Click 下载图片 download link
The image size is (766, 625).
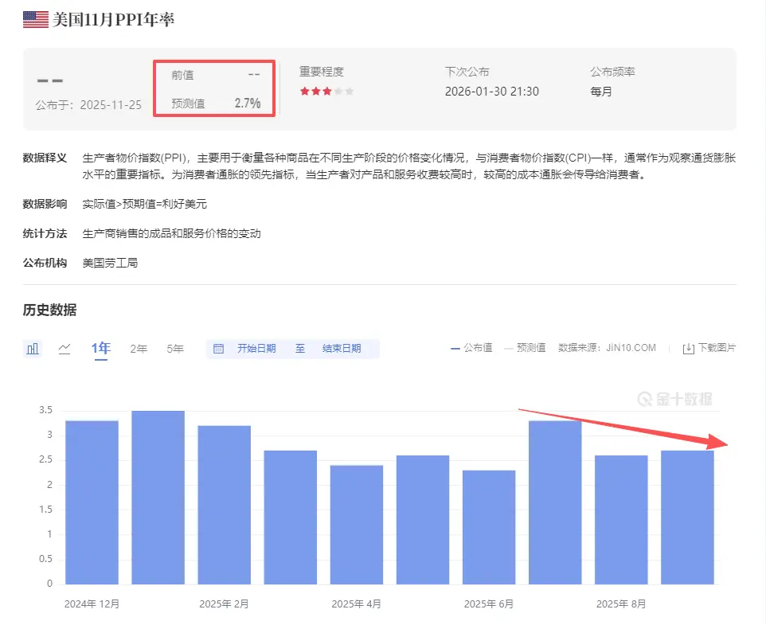click(x=716, y=349)
